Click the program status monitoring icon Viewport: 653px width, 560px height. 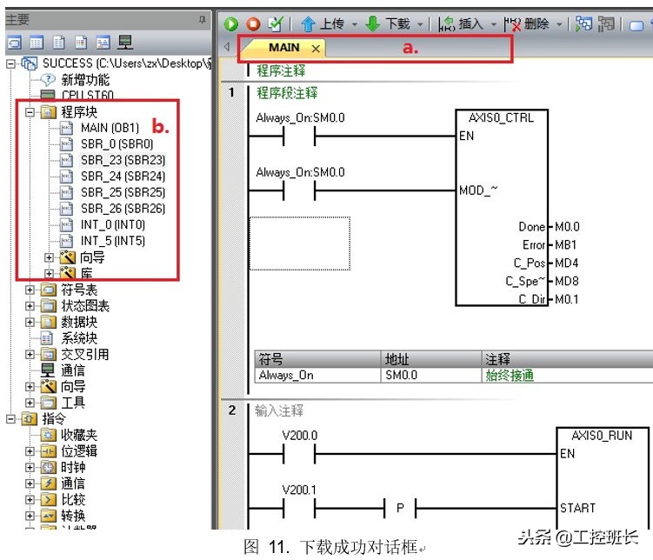(583, 24)
